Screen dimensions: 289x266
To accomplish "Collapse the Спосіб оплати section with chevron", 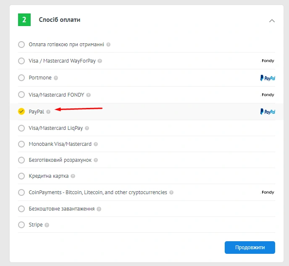I will tap(272, 20).
